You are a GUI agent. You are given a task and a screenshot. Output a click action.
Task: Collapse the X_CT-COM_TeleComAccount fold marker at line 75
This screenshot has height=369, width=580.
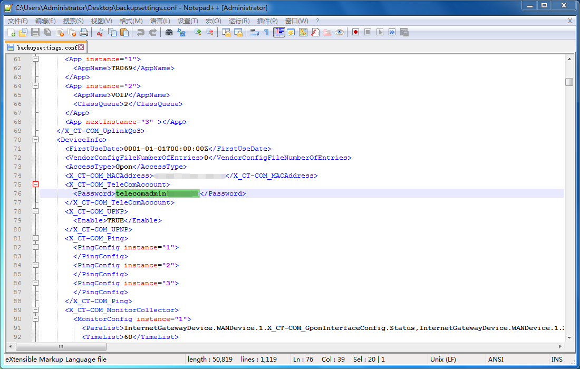point(36,184)
